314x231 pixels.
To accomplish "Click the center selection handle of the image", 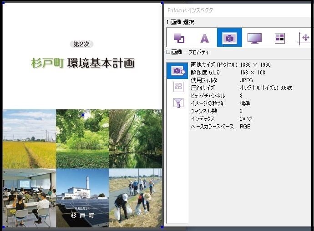I will click(83, 115).
